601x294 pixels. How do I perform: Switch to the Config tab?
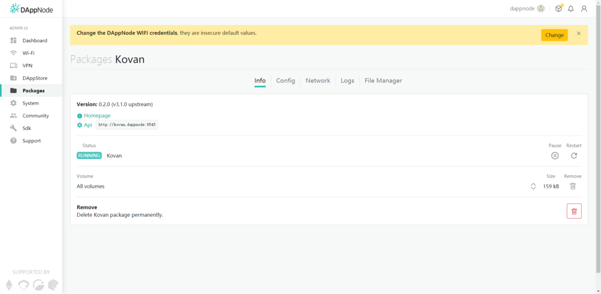click(x=286, y=81)
